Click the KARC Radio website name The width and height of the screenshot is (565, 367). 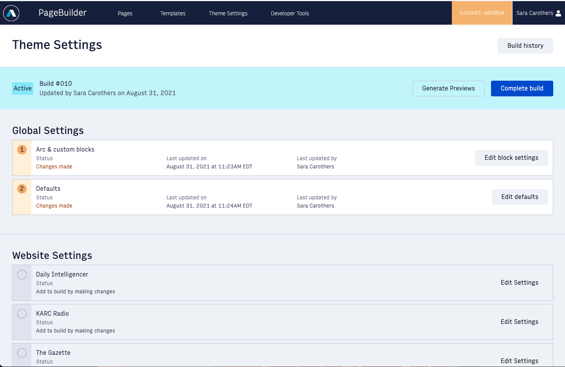click(x=52, y=314)
